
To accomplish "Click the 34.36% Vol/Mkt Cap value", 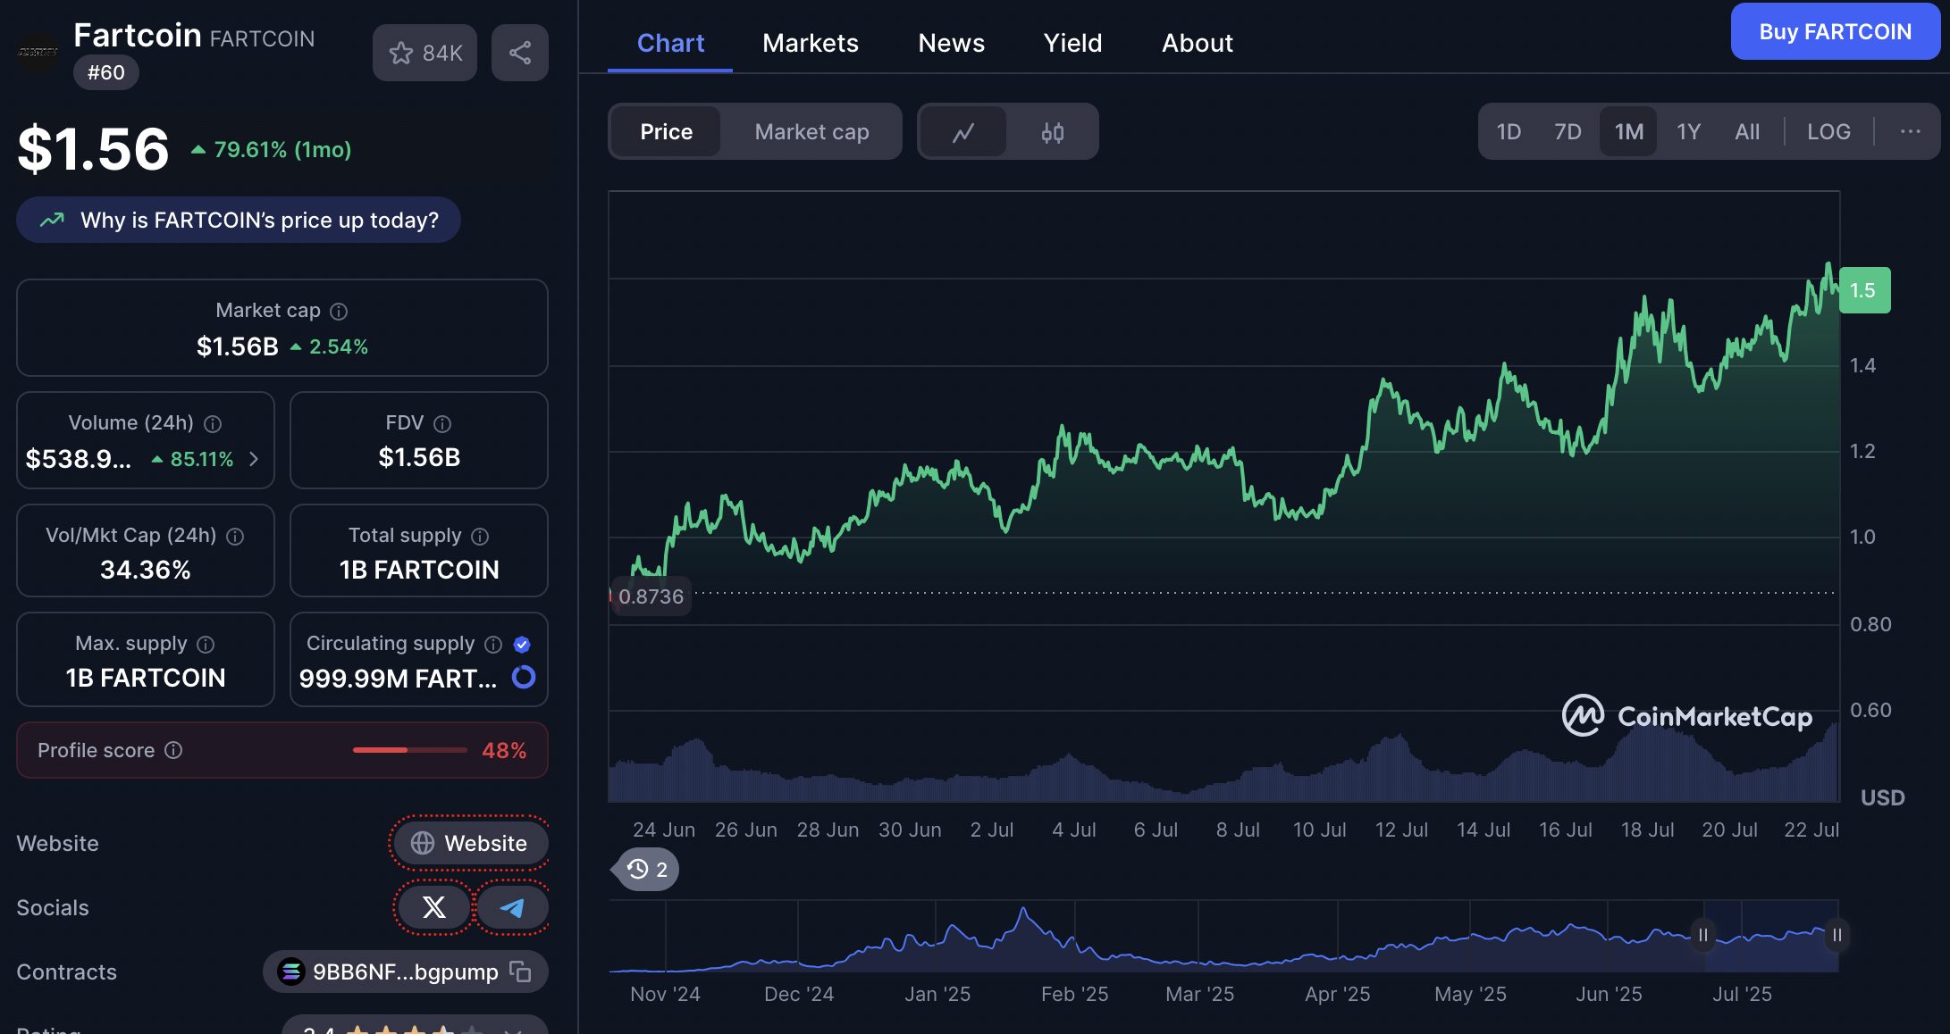I will coord(146,570).
